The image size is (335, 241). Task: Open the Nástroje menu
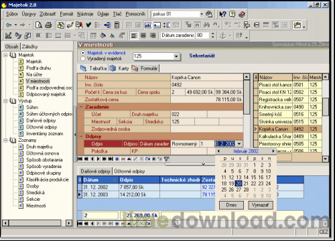click(x=85, y=14)
